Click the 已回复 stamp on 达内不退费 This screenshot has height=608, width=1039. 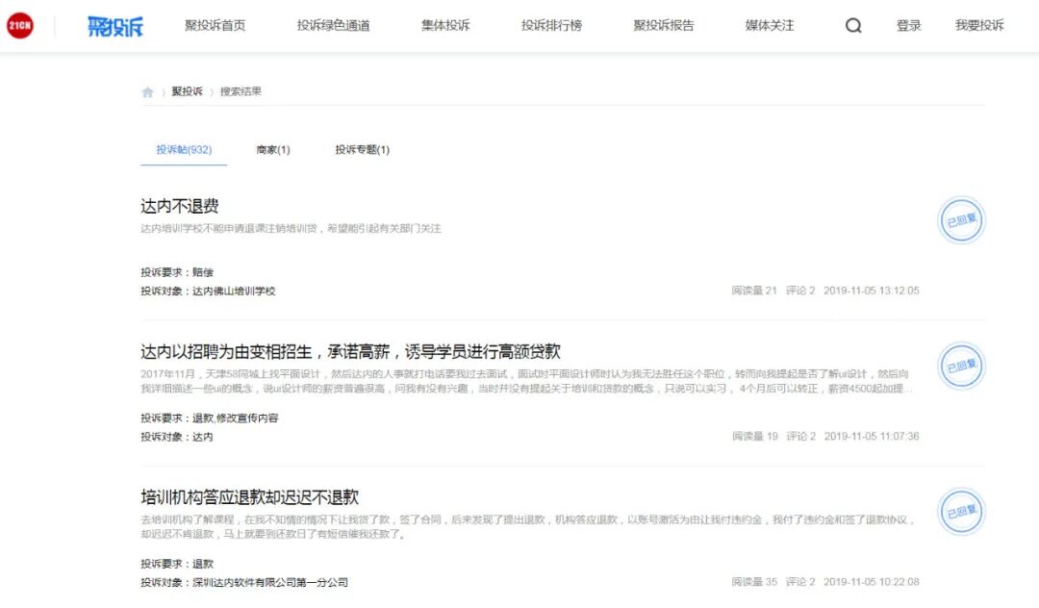(x=961, y=220)
